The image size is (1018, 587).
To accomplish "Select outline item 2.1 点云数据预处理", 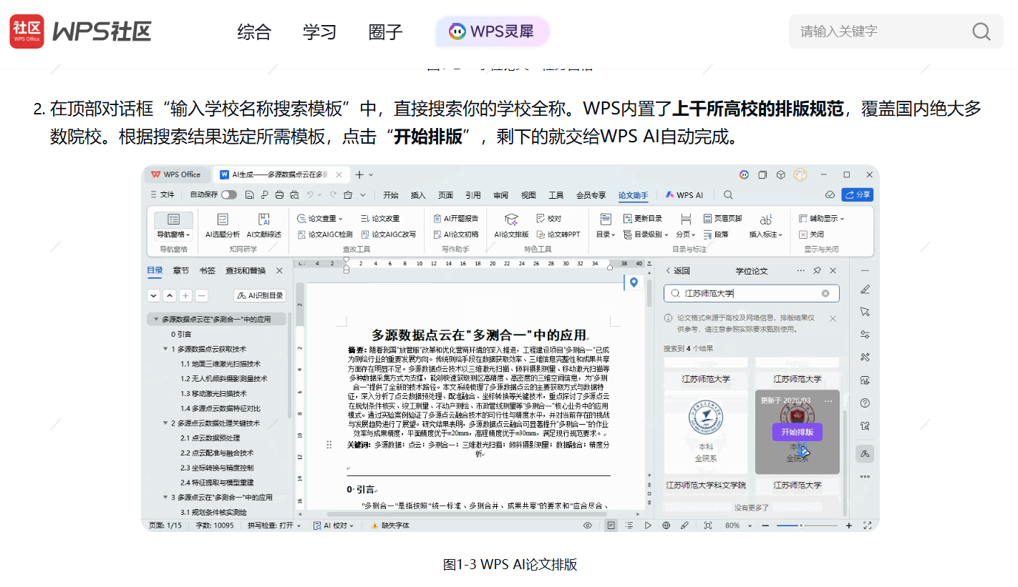I will pyautogui.click(x=210, y=438).
